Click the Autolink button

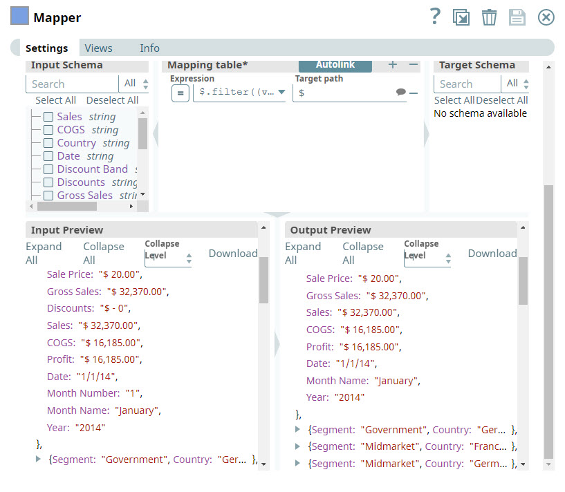point(335,64)
